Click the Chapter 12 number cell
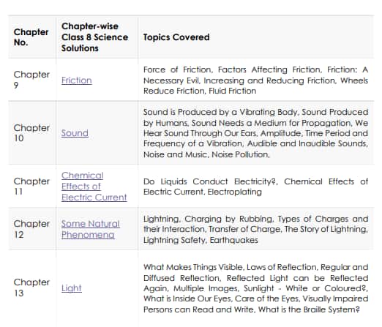Viewport: 382px width, 327px height. tap(31, 229)
